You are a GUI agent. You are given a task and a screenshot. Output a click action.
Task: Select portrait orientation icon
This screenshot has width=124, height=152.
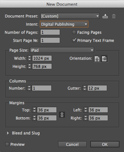click(97, 59)
